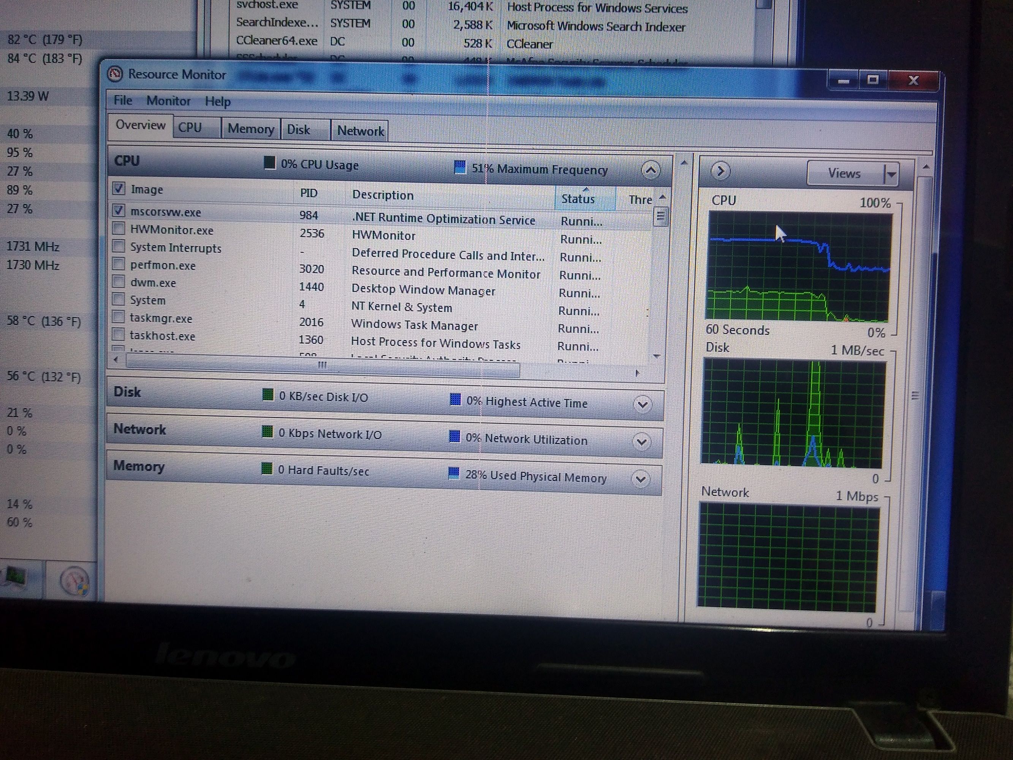Expand the Memory section chevron
1013x760 pixels.
pos(641,480)
